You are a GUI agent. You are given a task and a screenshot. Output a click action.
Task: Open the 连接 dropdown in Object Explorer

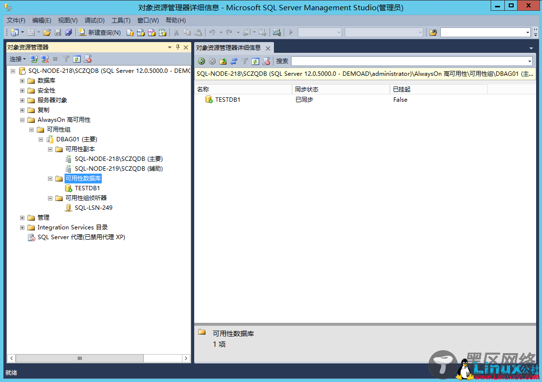(x=18, y=59)
